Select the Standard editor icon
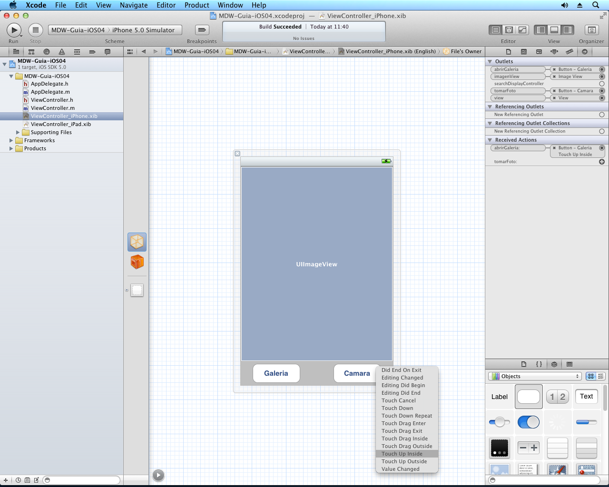The height and width of the screenshot is (487, 609). coord(496,30)
